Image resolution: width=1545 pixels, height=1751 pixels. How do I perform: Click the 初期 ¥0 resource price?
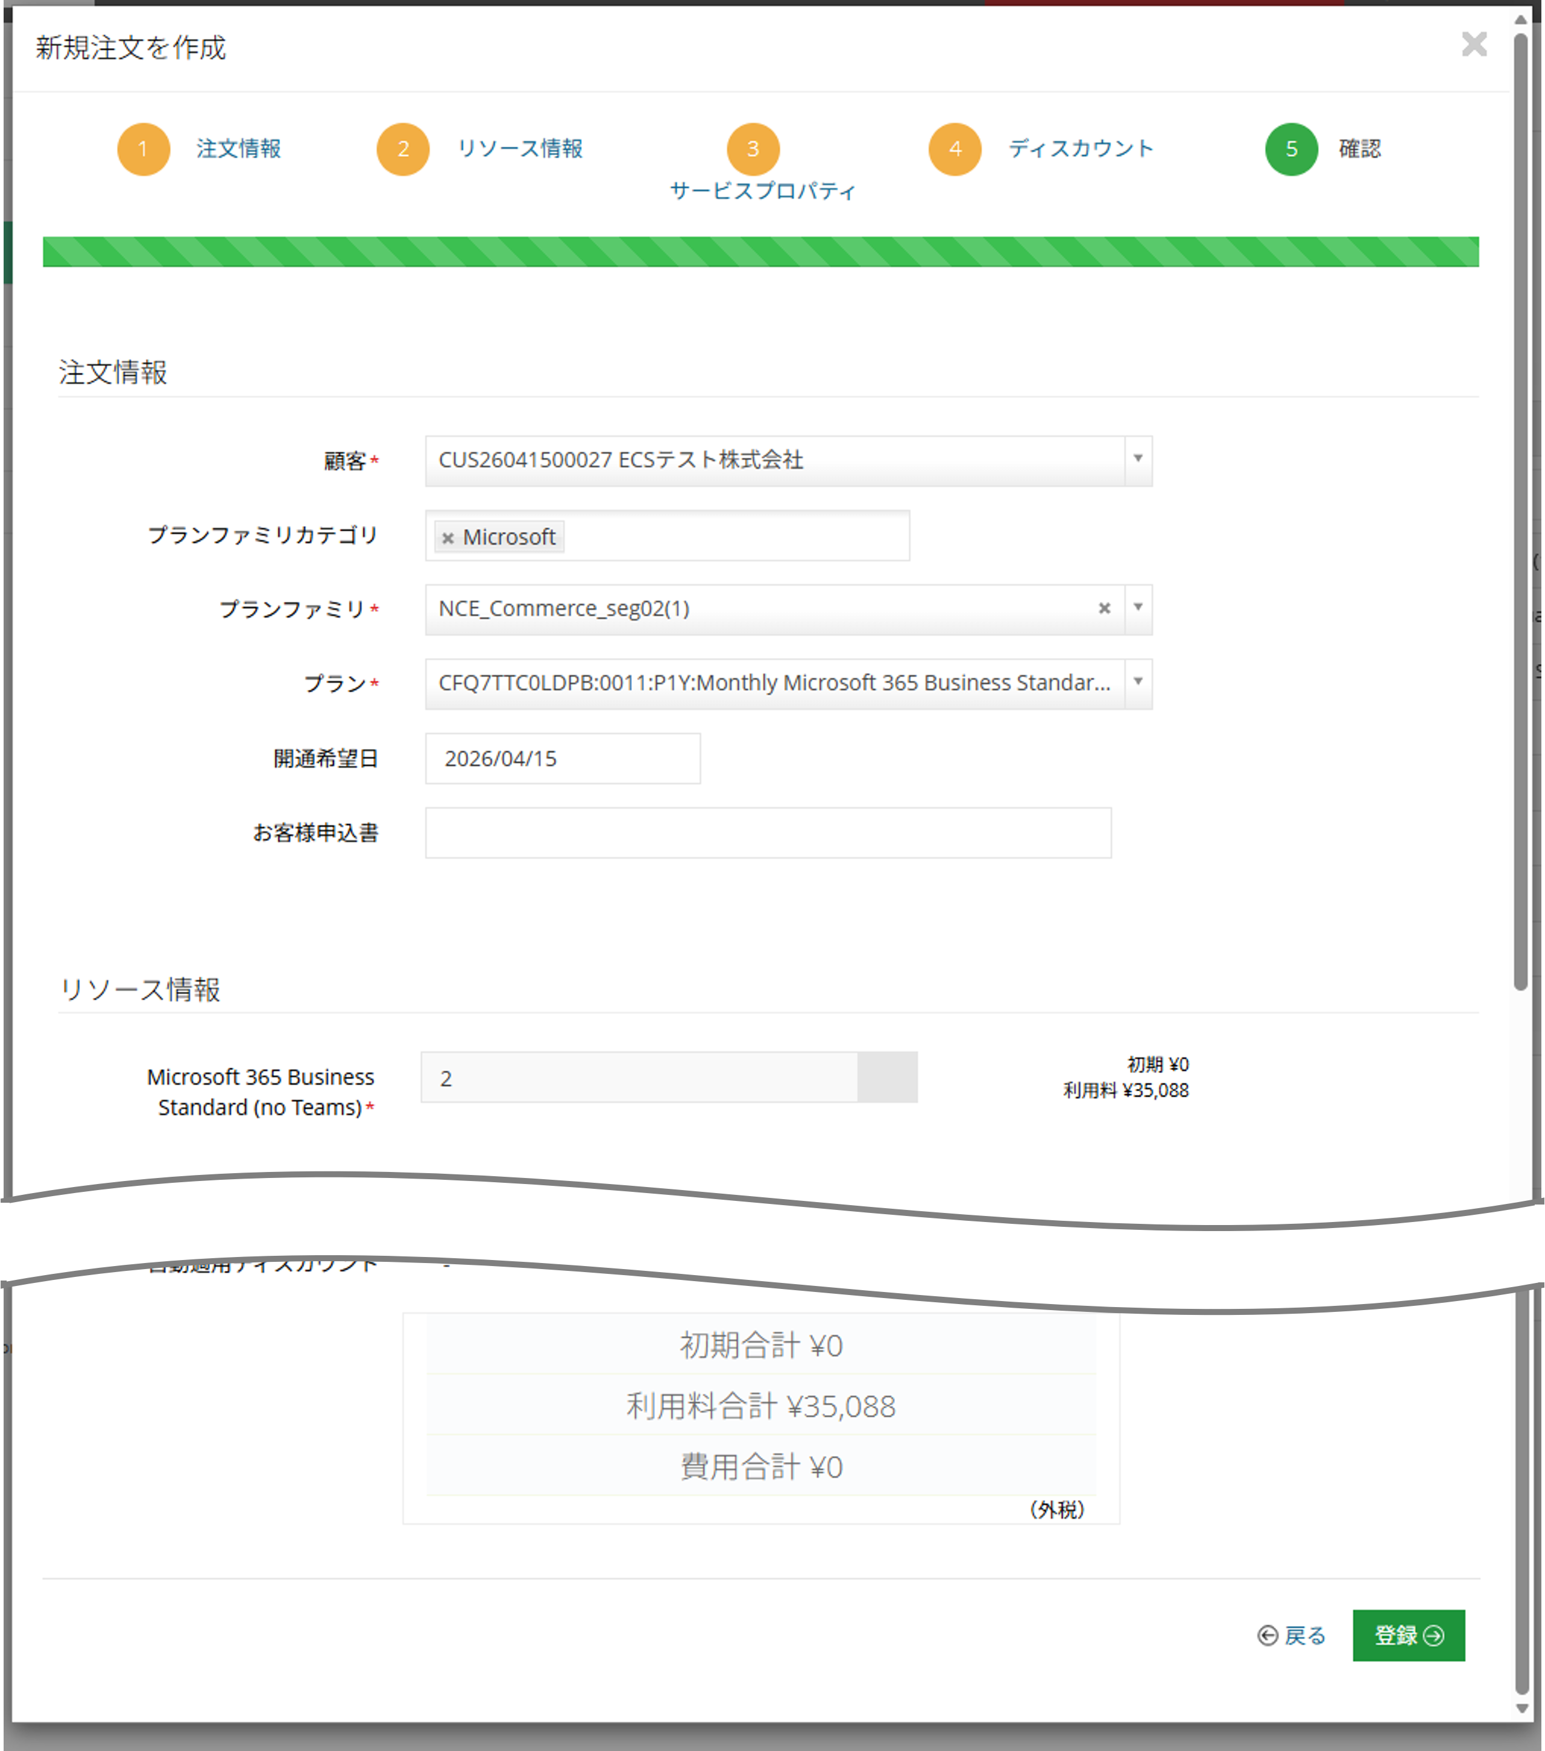(1157, 1064)
